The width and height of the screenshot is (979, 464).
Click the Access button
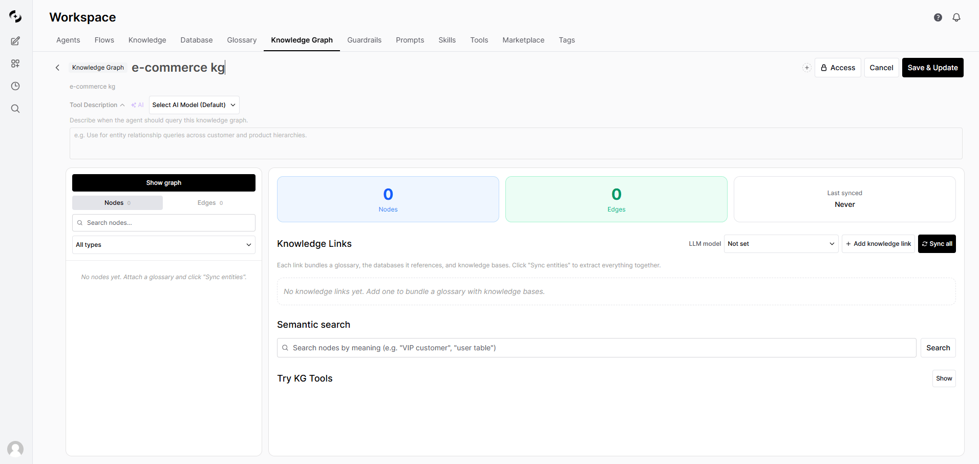[838, 68]
